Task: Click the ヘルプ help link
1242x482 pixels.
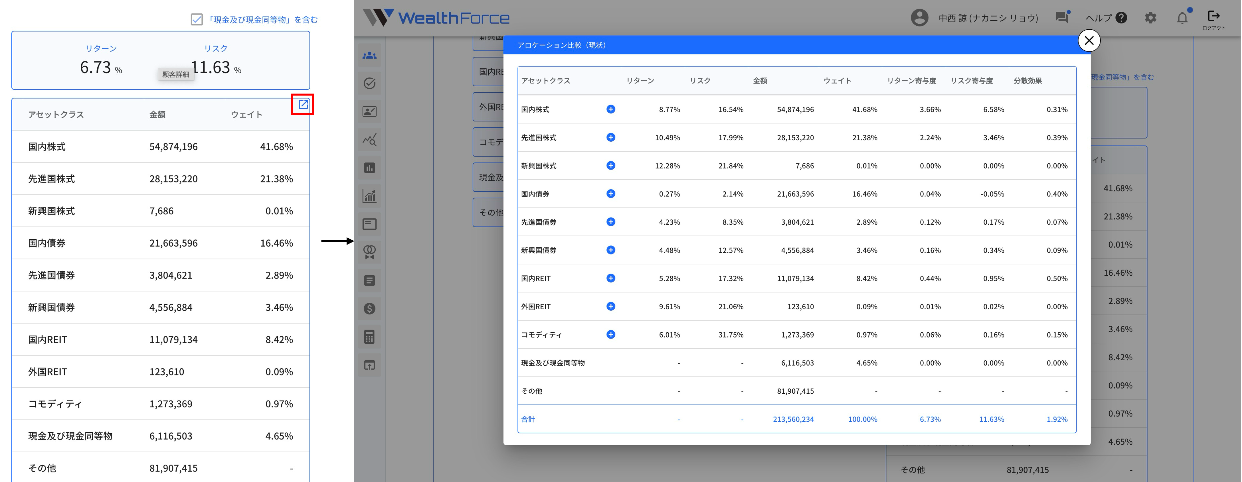Action: coord(1106,18)
